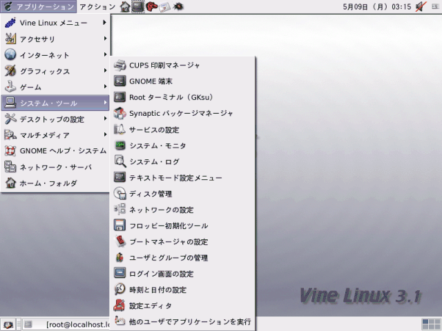
Task: Click the インターネット globe icon
Action: point(10,54)
